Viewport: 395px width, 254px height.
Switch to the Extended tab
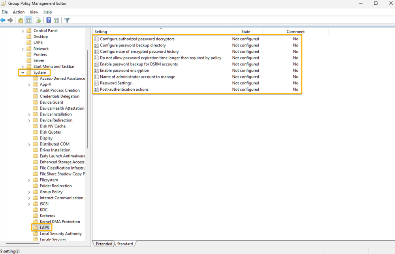coord(104,244)
